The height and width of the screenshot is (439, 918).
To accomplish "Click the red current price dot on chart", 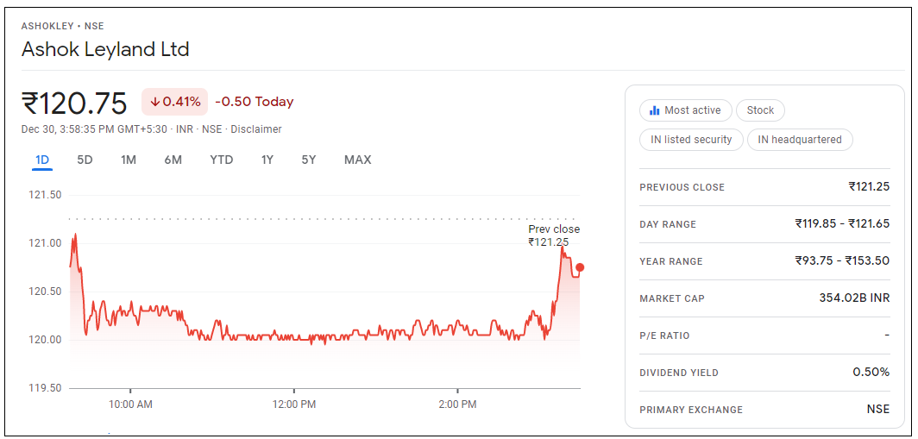I will pos(580,267).
